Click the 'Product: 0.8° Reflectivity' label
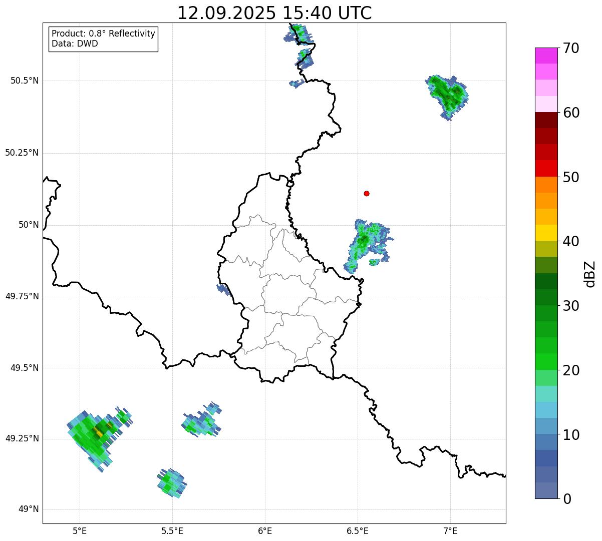 [104, 34]
